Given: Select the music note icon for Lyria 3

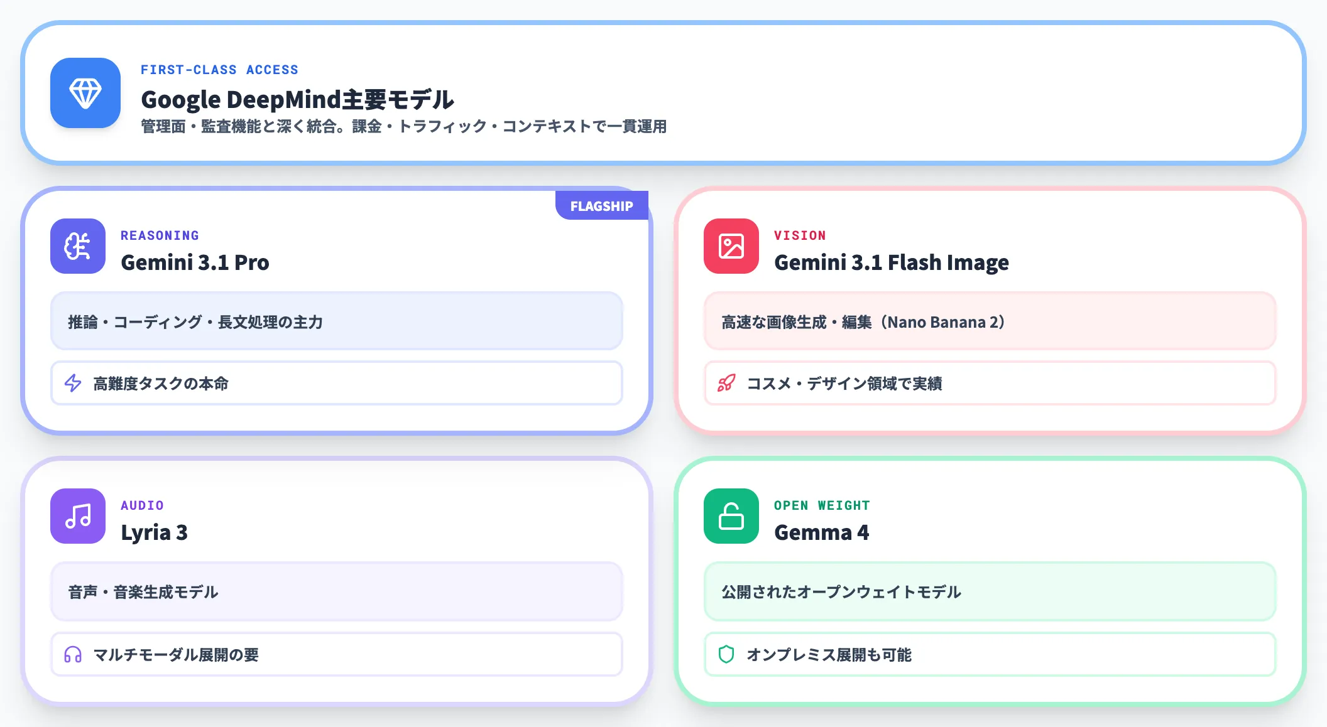Looking at the screenshot, I should click(79, 516).
